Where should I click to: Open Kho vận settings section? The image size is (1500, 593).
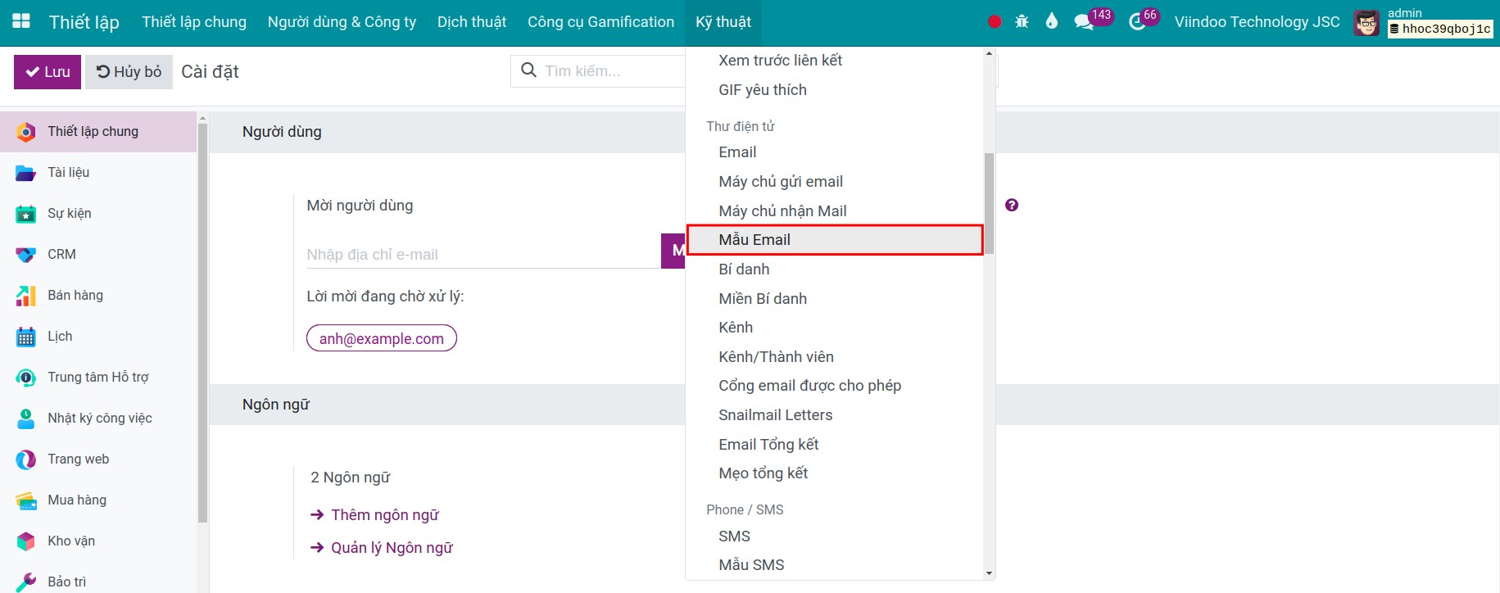click(x=98, y=541)
